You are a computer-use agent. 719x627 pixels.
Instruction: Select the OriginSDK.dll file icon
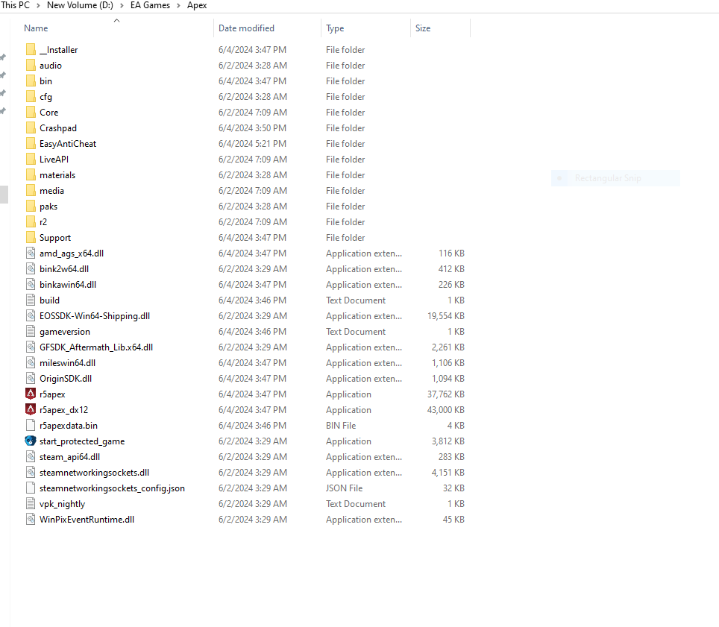tap(31, 378)
